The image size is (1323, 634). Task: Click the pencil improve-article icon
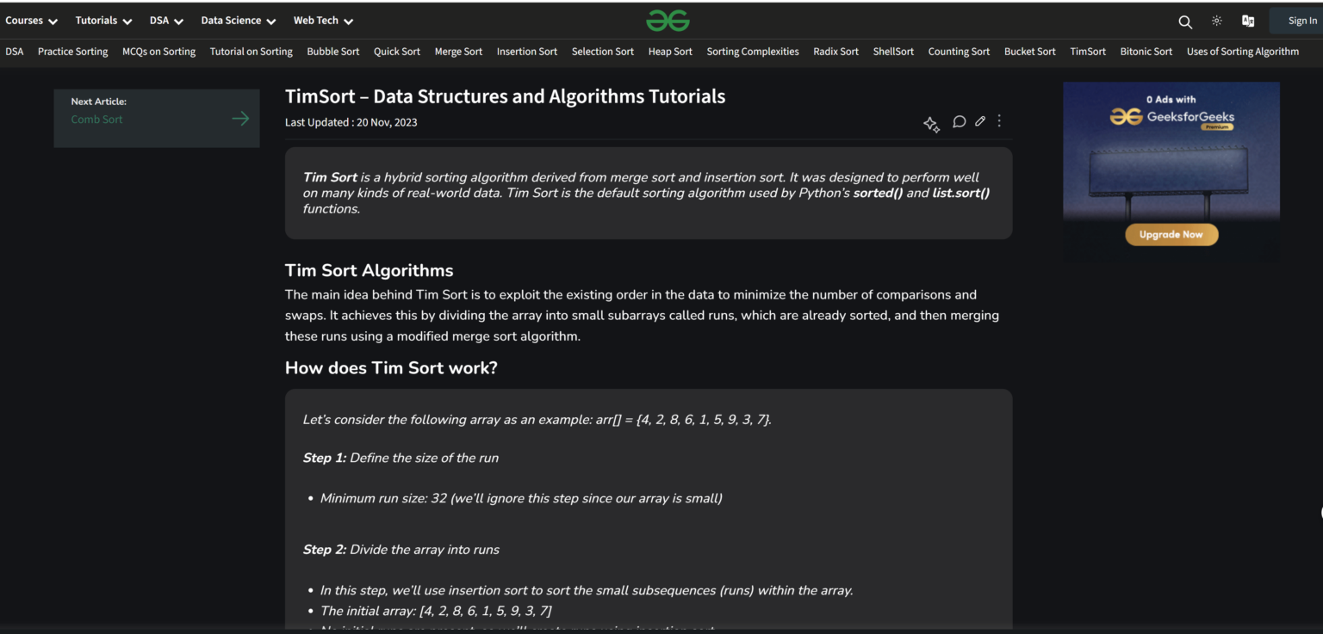tap(980, 122)
